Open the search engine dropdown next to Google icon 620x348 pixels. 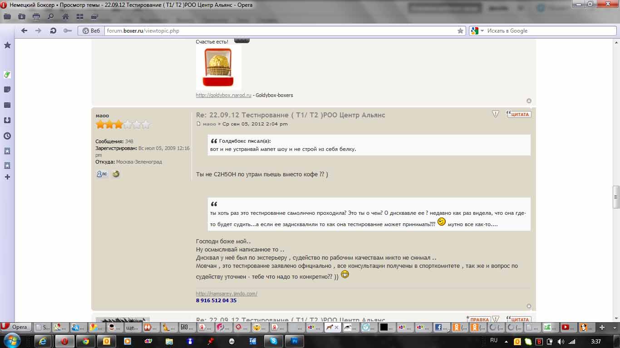coord(482,31)
